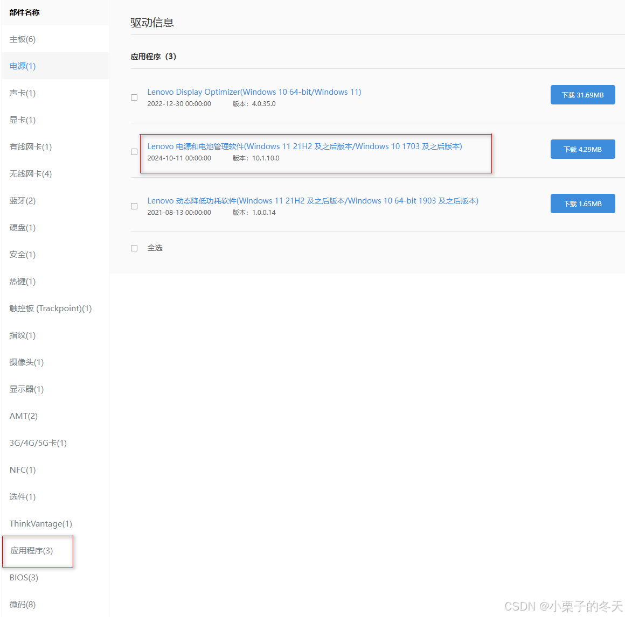Select 3G/4G/5G卡(1) category
Viewport: 625px width, 617px height.
click(x=38, y=443)
